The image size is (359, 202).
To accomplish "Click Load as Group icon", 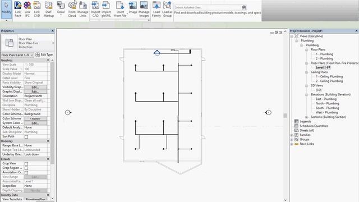I will (167, 5).
